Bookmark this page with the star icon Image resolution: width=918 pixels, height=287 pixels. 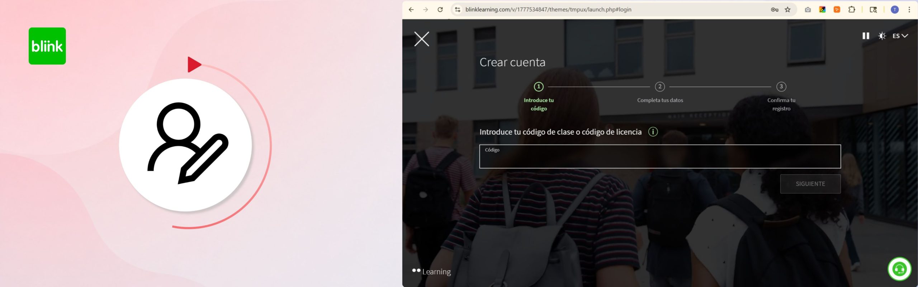(x=787, y=10)
